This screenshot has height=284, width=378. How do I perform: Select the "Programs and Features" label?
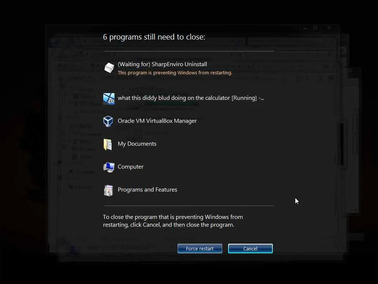click(147, 190)
